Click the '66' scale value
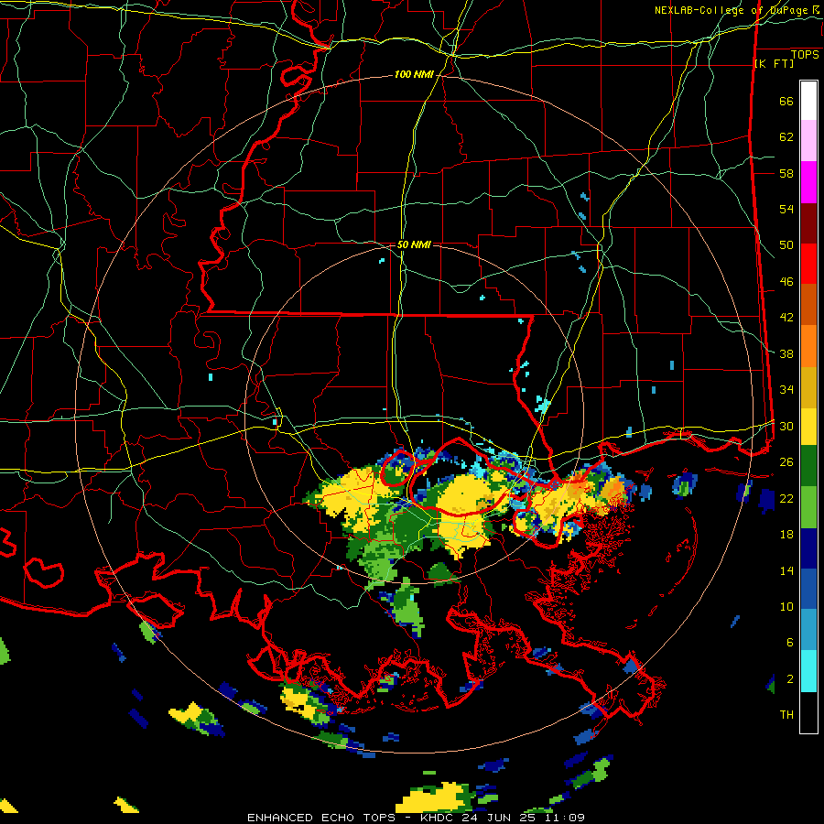Screen dimensions: 824x824 point(786,102)
